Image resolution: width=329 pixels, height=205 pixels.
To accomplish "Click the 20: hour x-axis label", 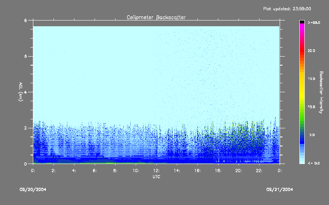I will 239,171.
